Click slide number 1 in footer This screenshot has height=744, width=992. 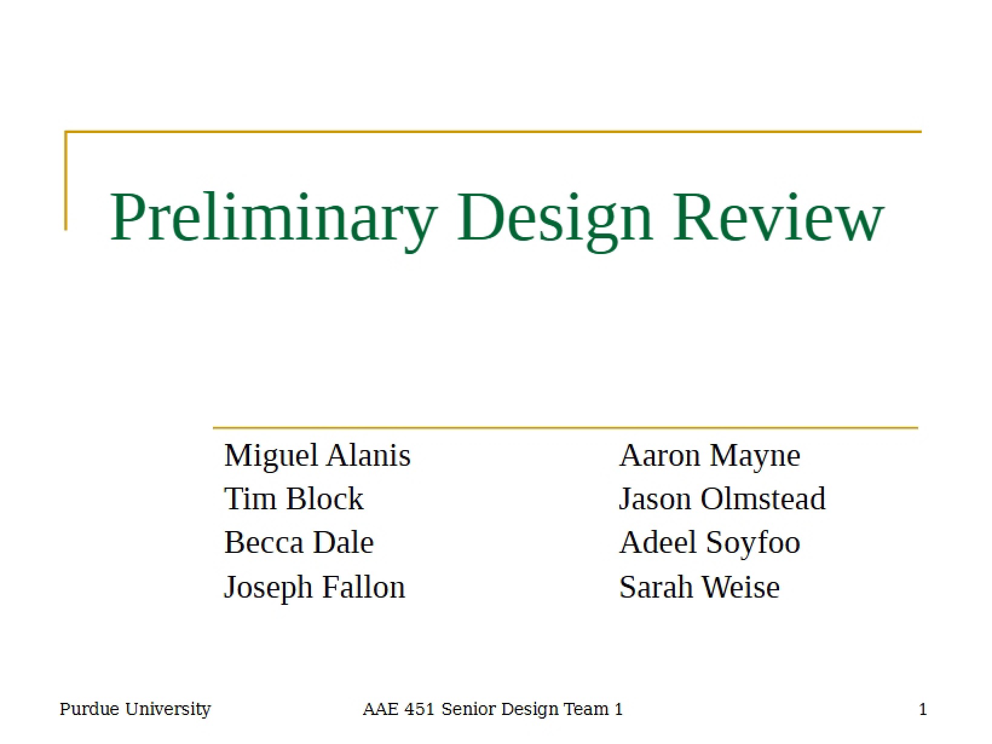coord(923,709)
